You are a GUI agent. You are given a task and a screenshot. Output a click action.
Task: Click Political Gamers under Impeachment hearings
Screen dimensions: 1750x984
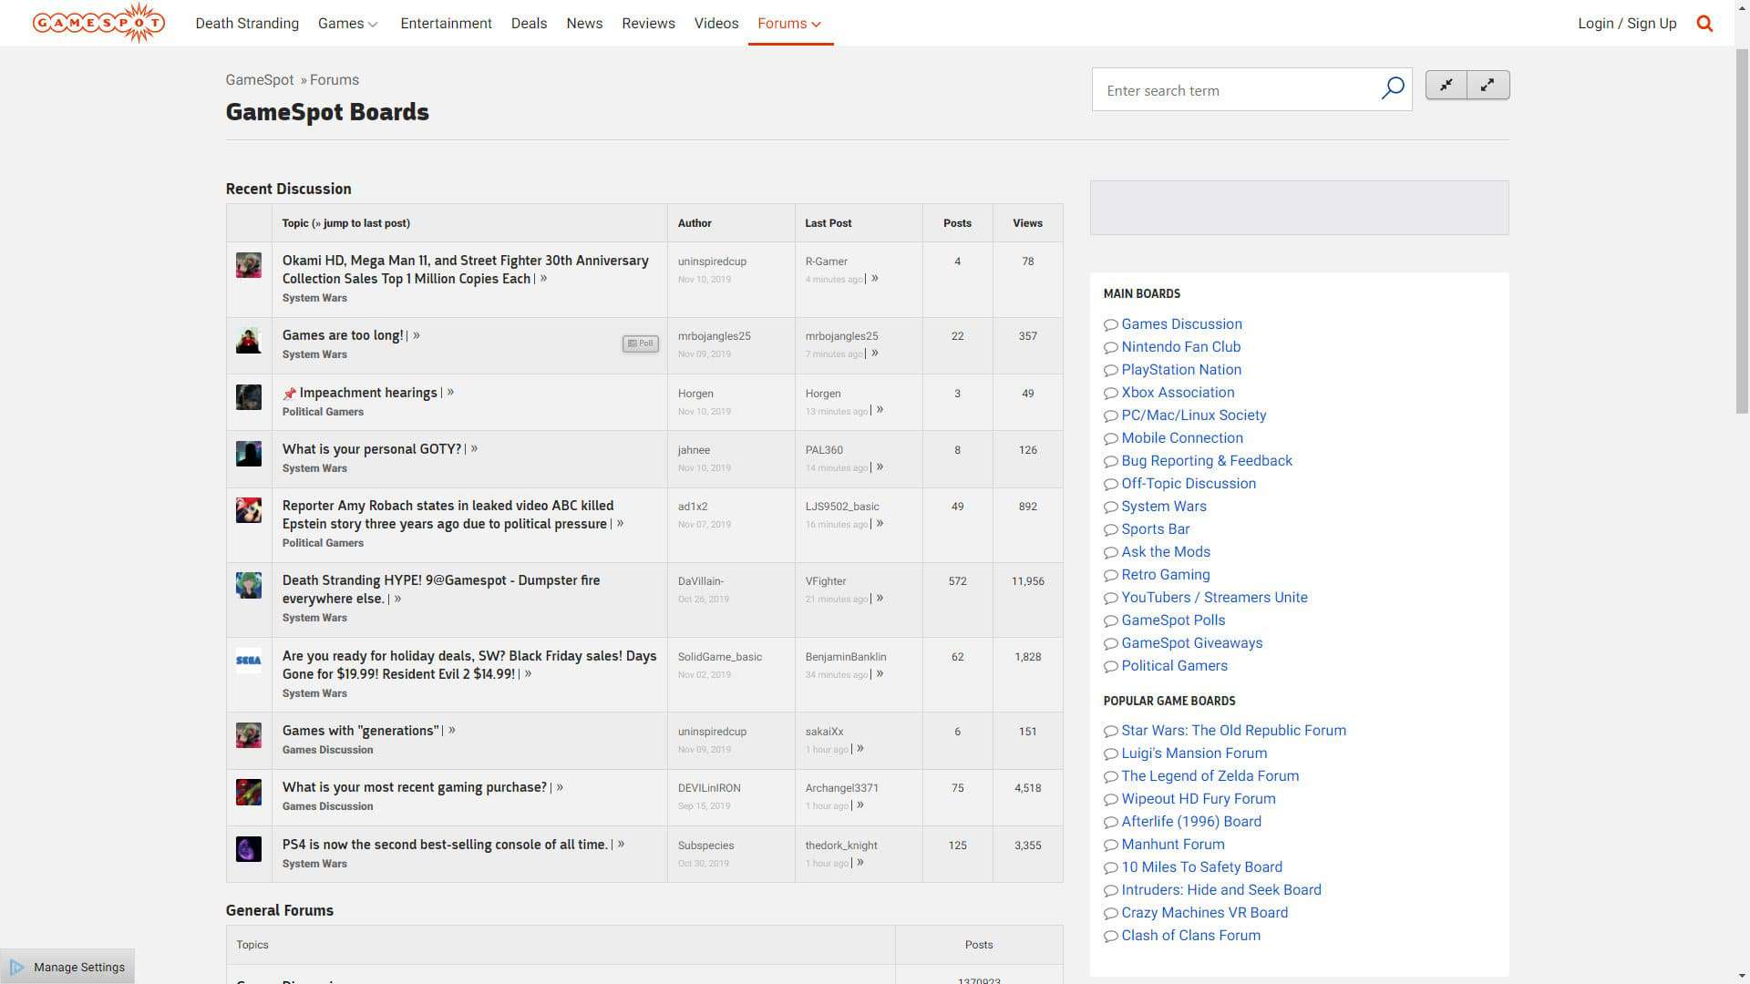point(323,412)
